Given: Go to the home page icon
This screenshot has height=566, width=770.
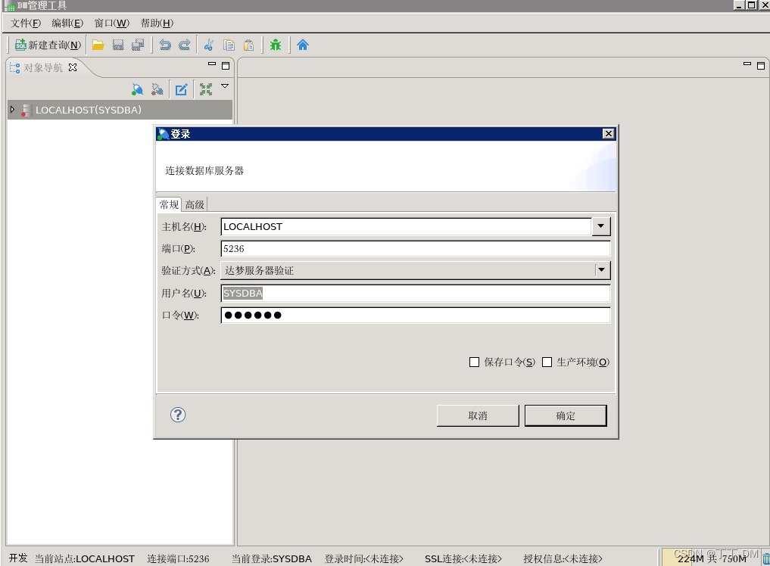Looking at the screenshot, I should pyautogui.click(x=303, y=45).
